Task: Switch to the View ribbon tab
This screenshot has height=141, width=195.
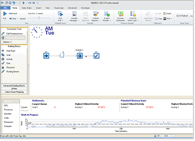Action: (x=48, y=8)
